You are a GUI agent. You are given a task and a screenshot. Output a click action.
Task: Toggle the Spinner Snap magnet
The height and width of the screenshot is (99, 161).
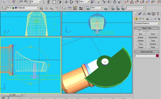(142, 2)
